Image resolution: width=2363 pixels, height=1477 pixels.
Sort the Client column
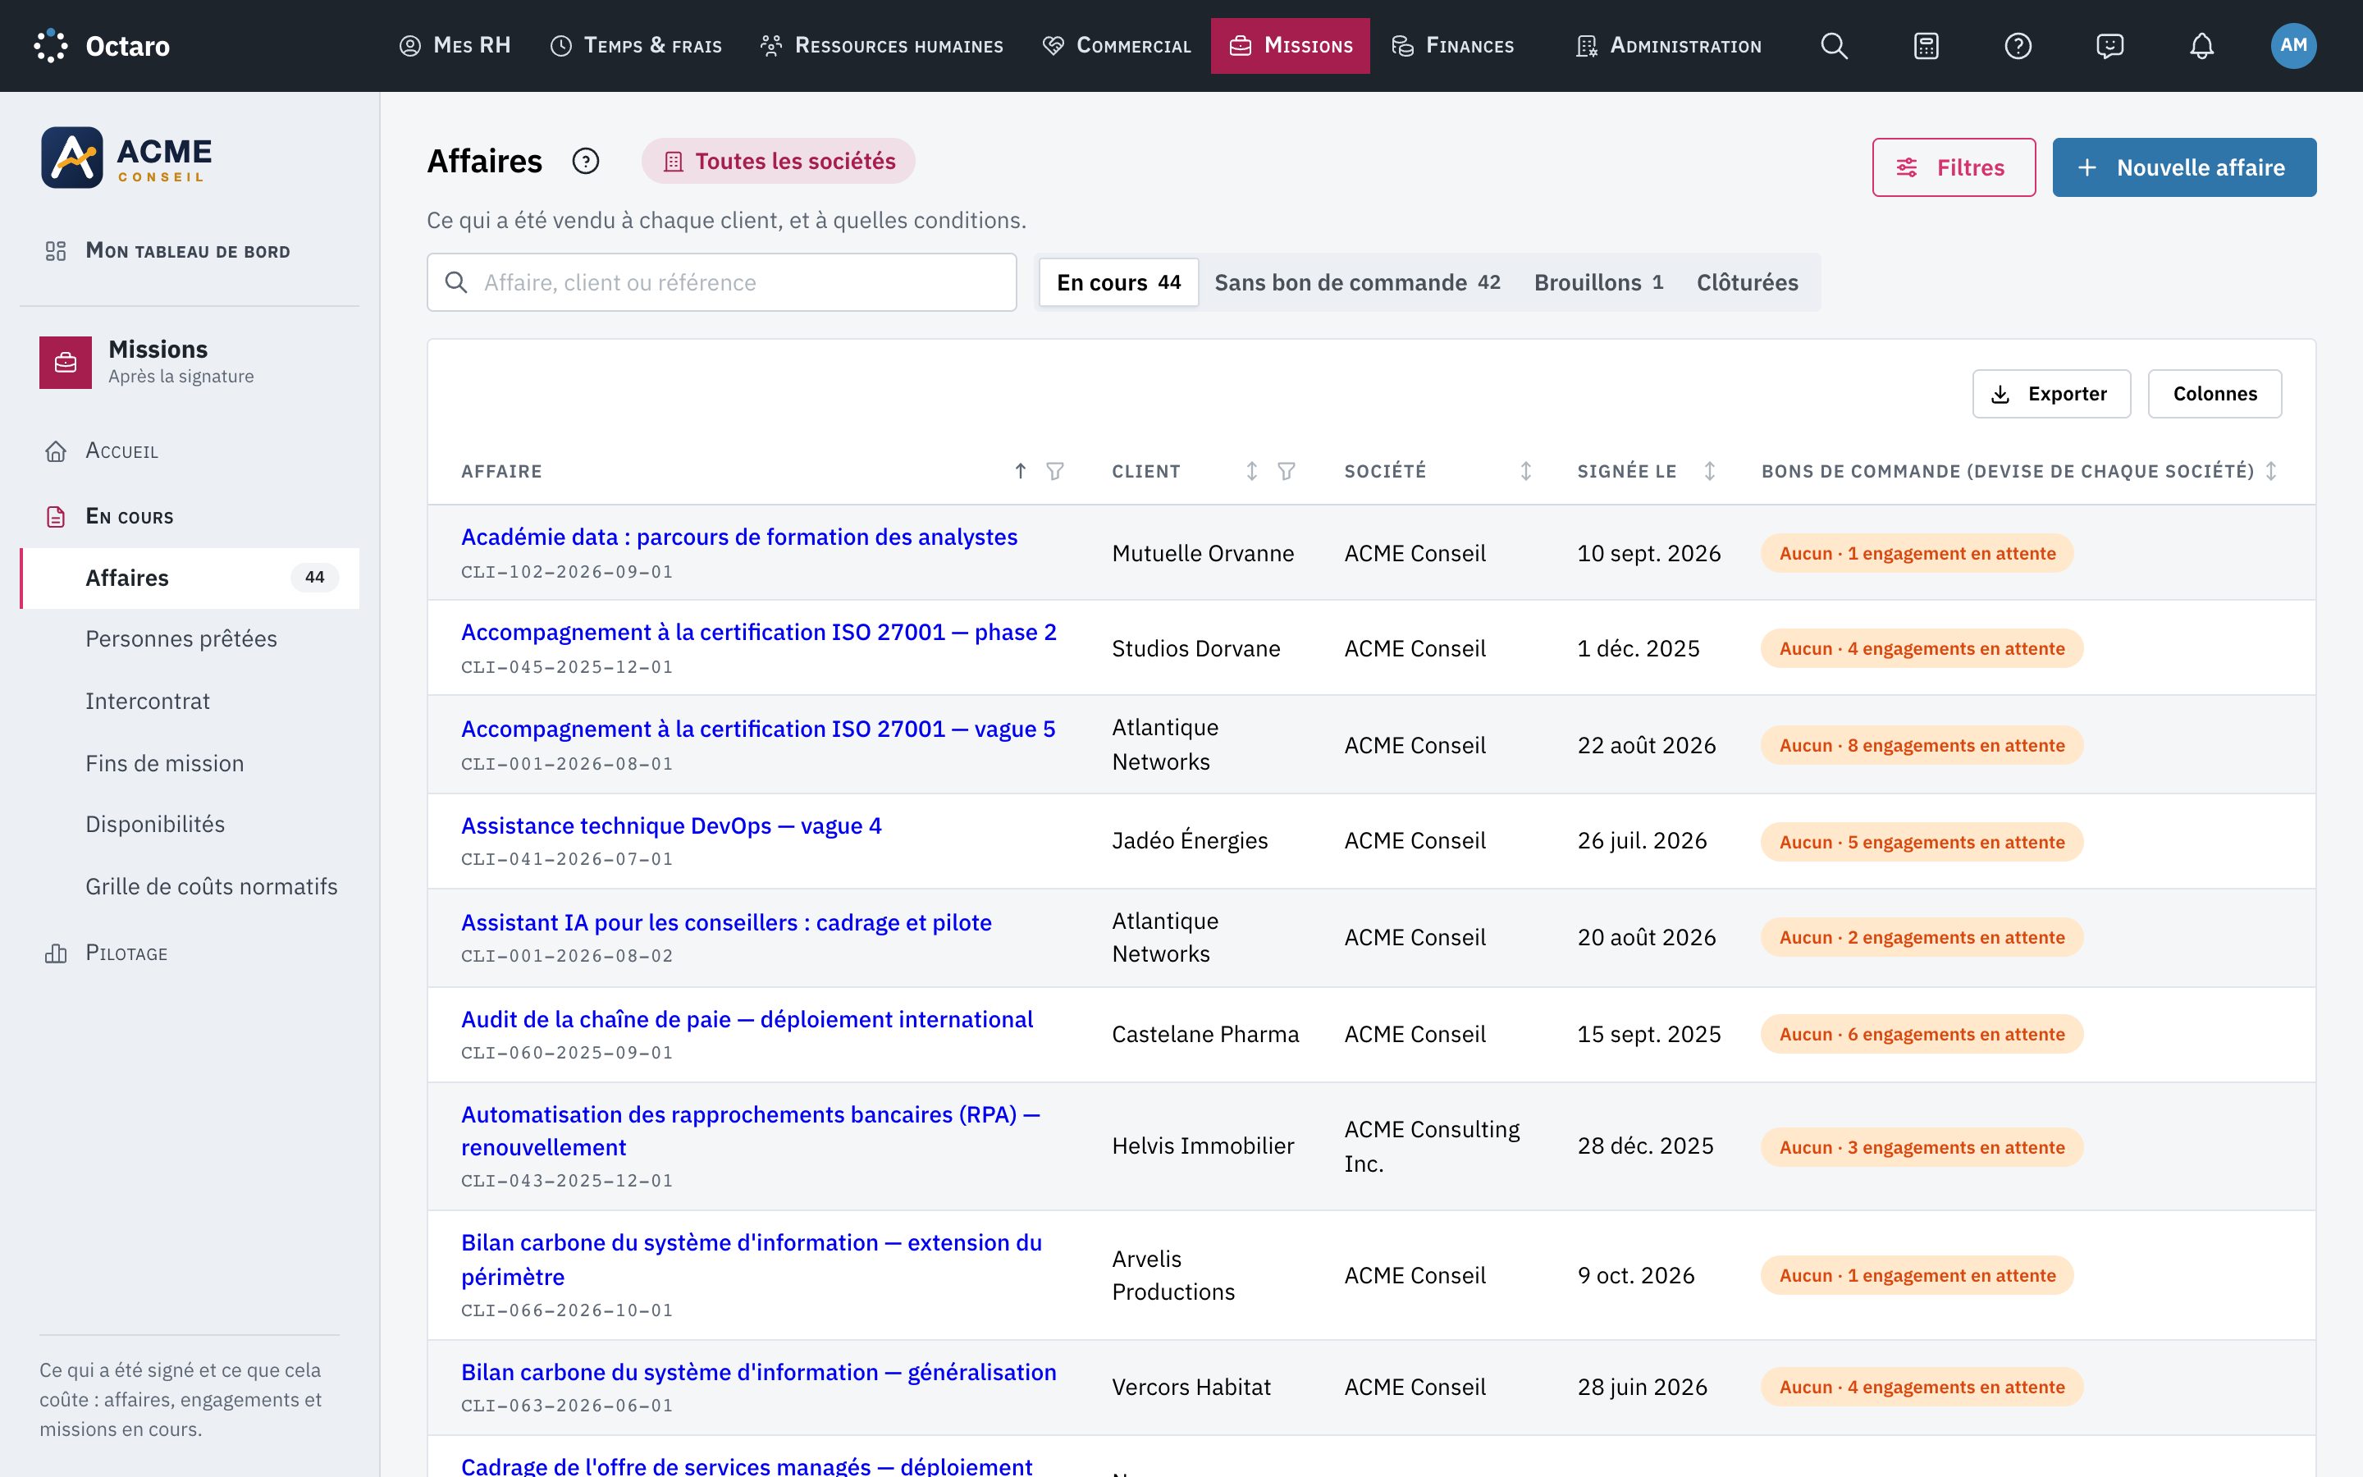pyautogui.click(x=1250, y=471)
